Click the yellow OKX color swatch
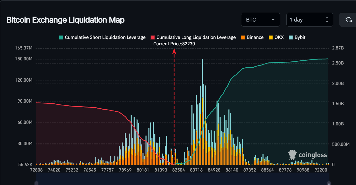 [271, 37]
